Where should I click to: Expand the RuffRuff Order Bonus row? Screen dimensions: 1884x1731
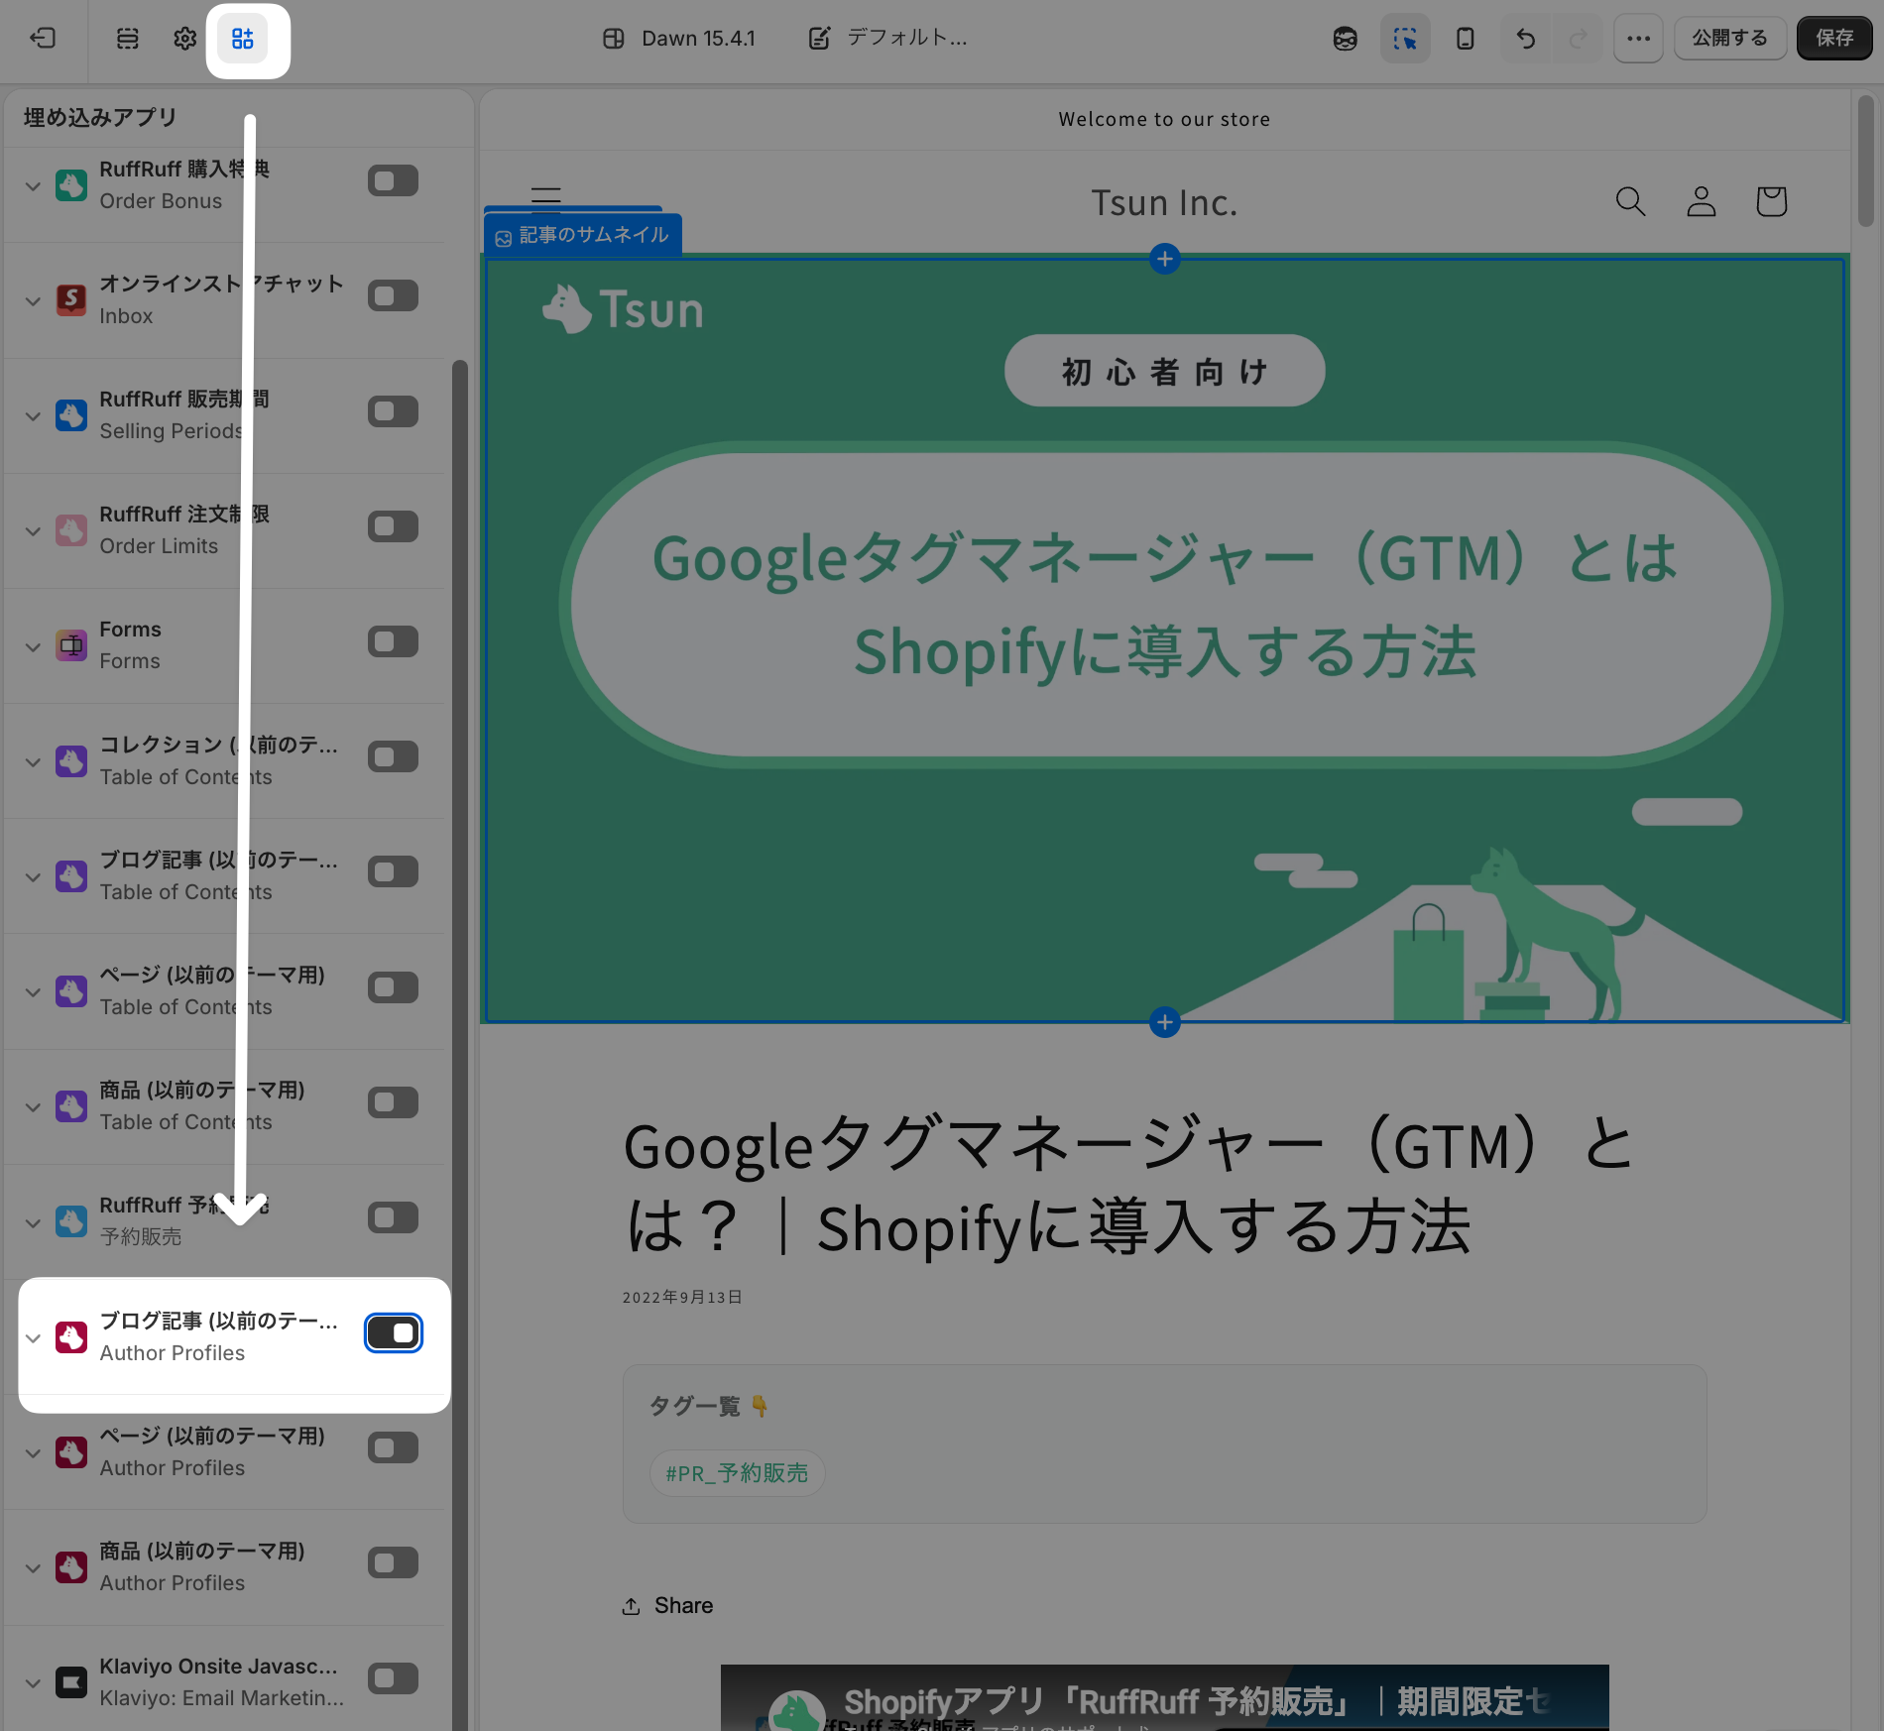tap(33, 186)
